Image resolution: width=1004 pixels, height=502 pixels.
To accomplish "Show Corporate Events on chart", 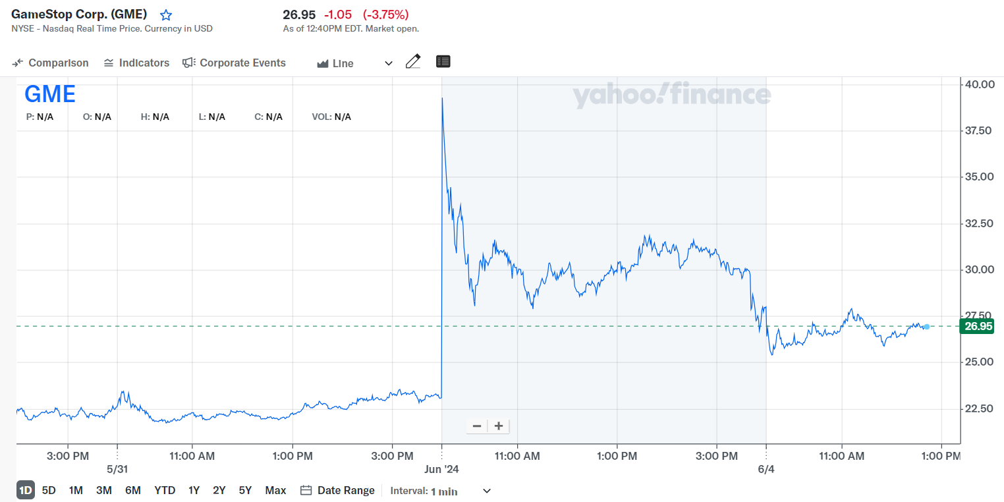I will coord(235,63).
